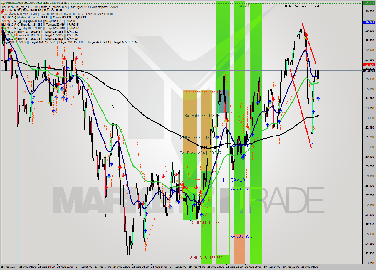Select the 153.670 price axis value
The image size is (376, 270).
(369, 253)
